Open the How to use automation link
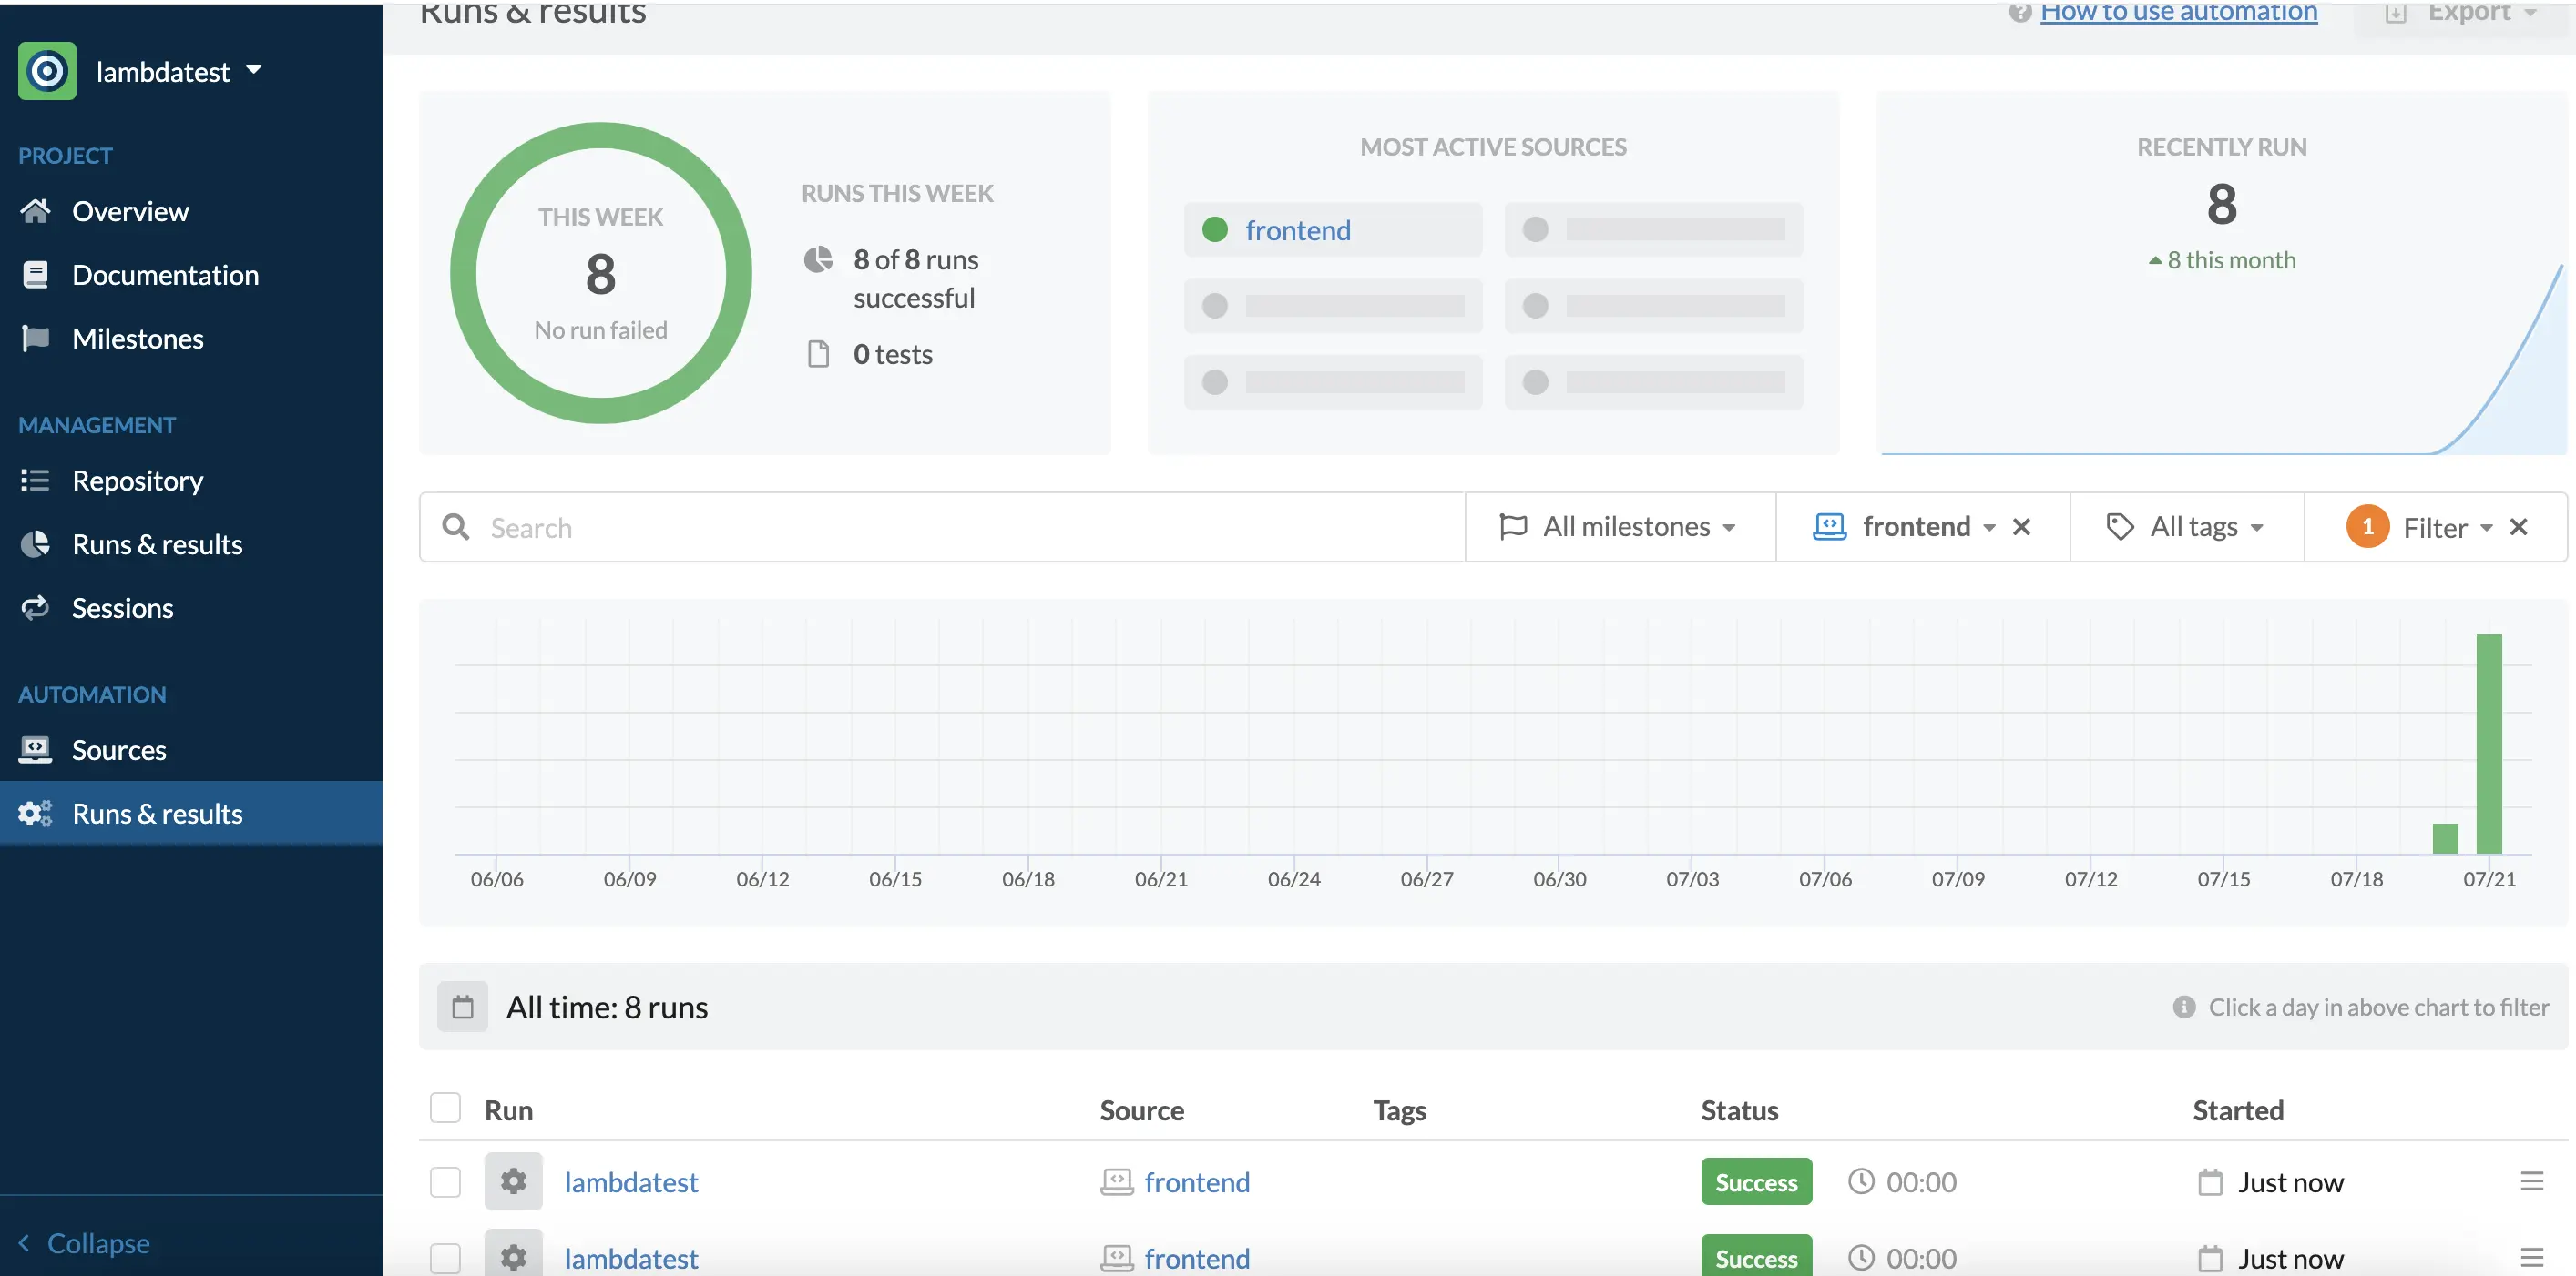This screenshot has width=2576, height=1276. (x=2180, y=14)
